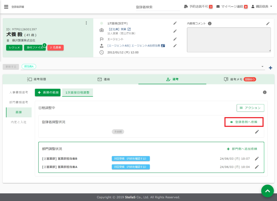Click info icon beside 内部用コメント

pyautogui.click(x=210, y=24)
